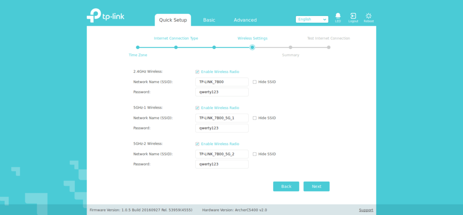The height and width of the screenshot is (215, 463).
Task: Check Hide SSID for the 2.4GHz network
Action: pyautogui.click(x=255, y=82)
